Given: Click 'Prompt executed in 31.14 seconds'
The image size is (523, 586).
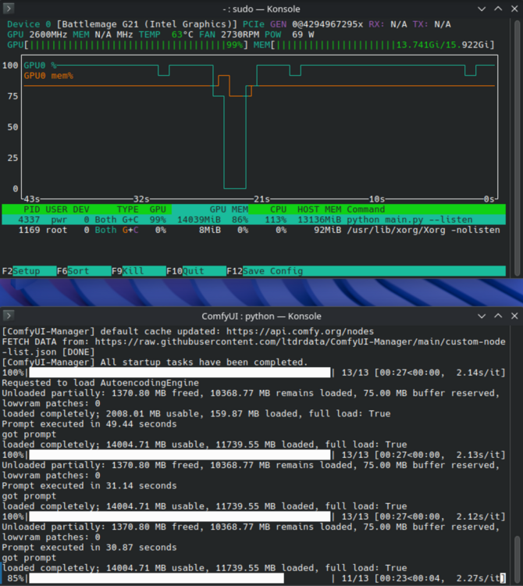Looking at the screenshot, I should coord(89,485).
